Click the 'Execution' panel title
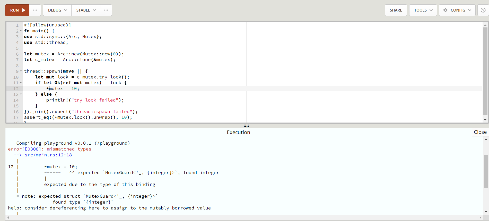This screenshot has height=221, width=489. tap(238, 132)
